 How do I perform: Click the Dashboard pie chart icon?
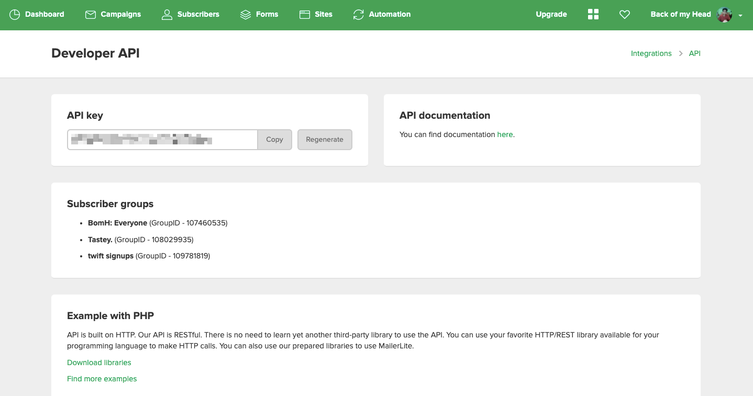tap(15, 15)
